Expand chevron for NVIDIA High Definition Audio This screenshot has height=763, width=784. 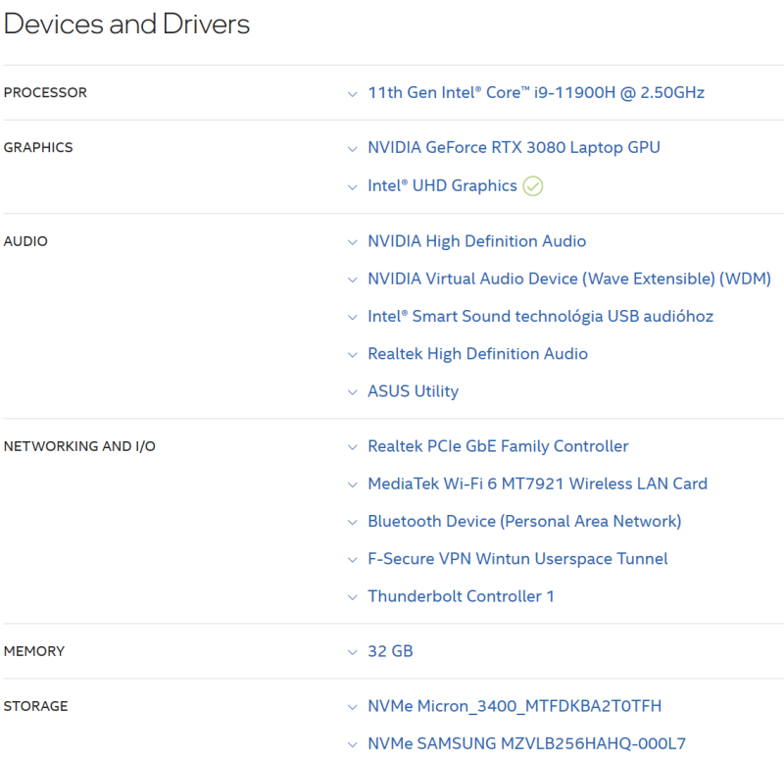[x=353, y=242]
